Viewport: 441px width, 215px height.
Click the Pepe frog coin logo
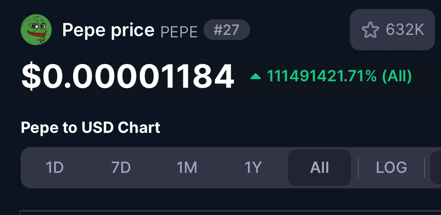[x=36, y=30]
